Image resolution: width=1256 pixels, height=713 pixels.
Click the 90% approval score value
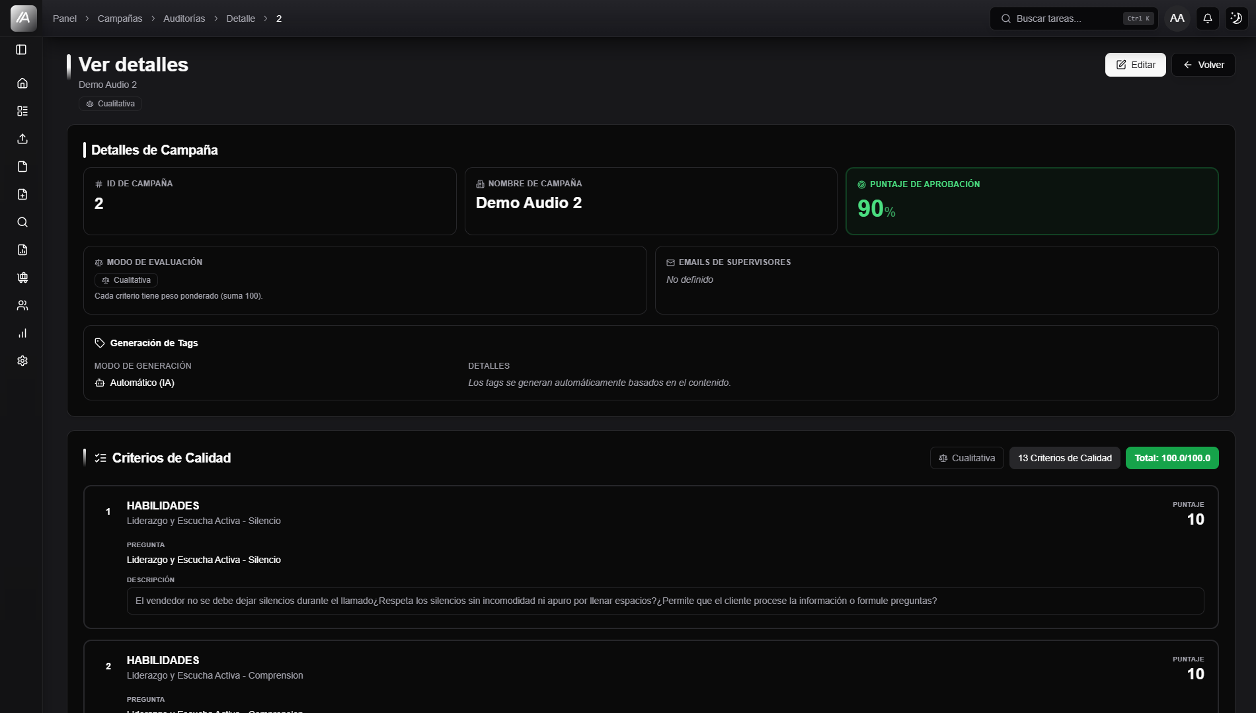877,209
